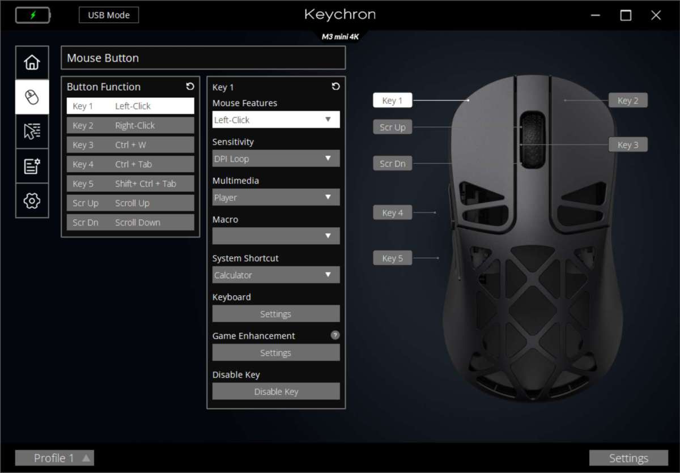
Task: Reset the Button Function list
Action: click(190, 87)
